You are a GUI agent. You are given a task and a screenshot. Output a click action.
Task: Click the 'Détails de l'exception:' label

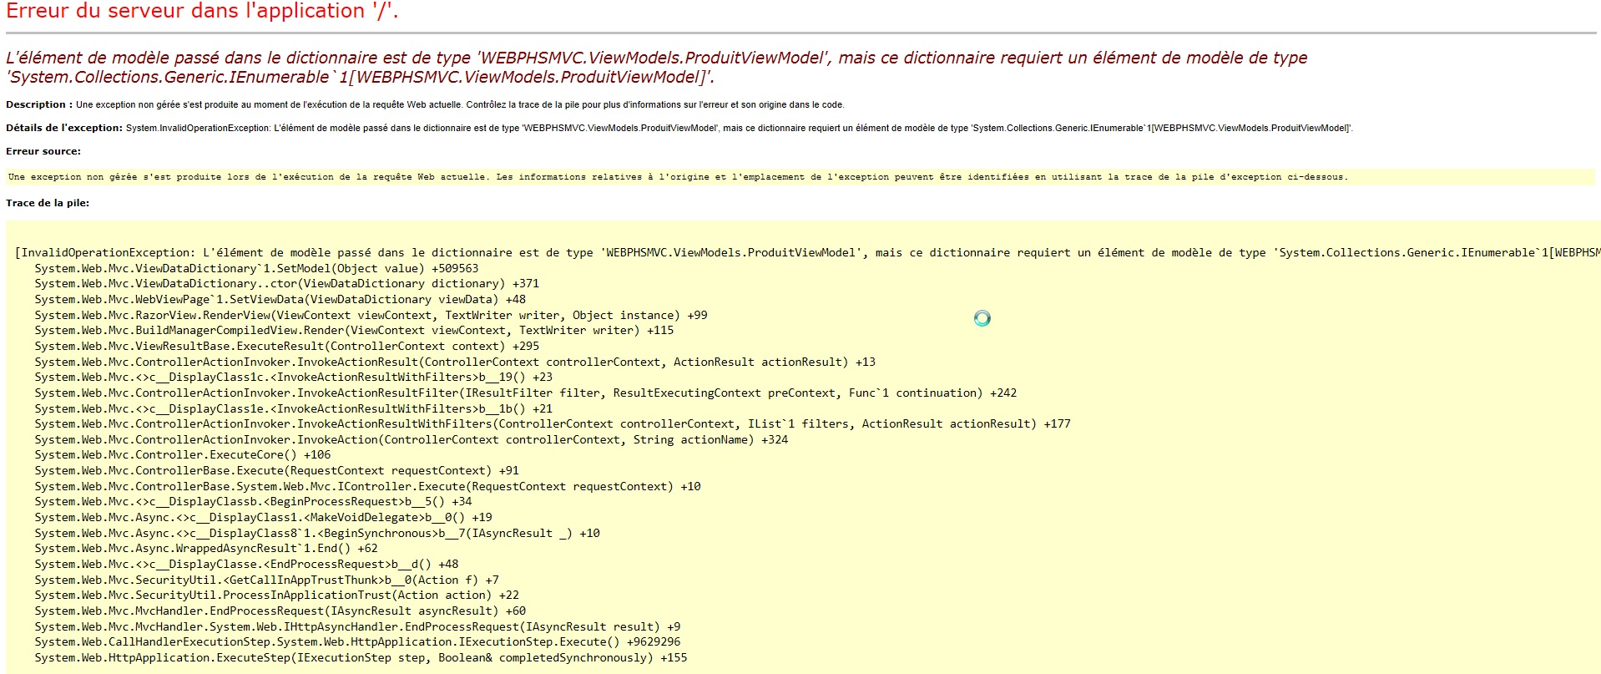point(64,128)
